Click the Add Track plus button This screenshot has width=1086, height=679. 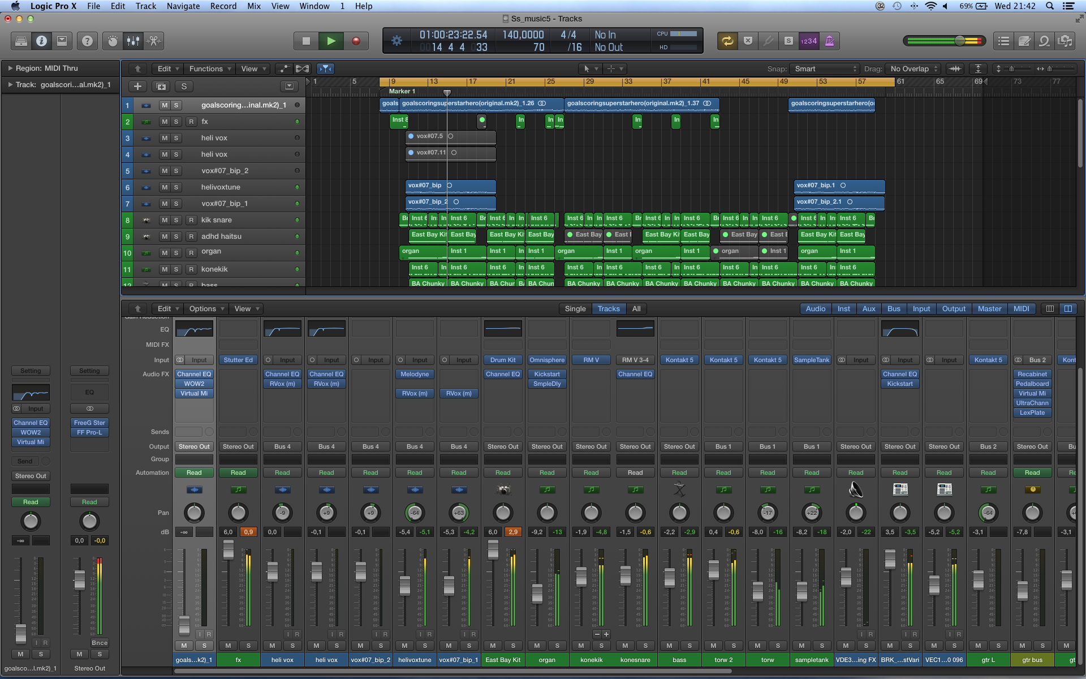coord(137,86)
